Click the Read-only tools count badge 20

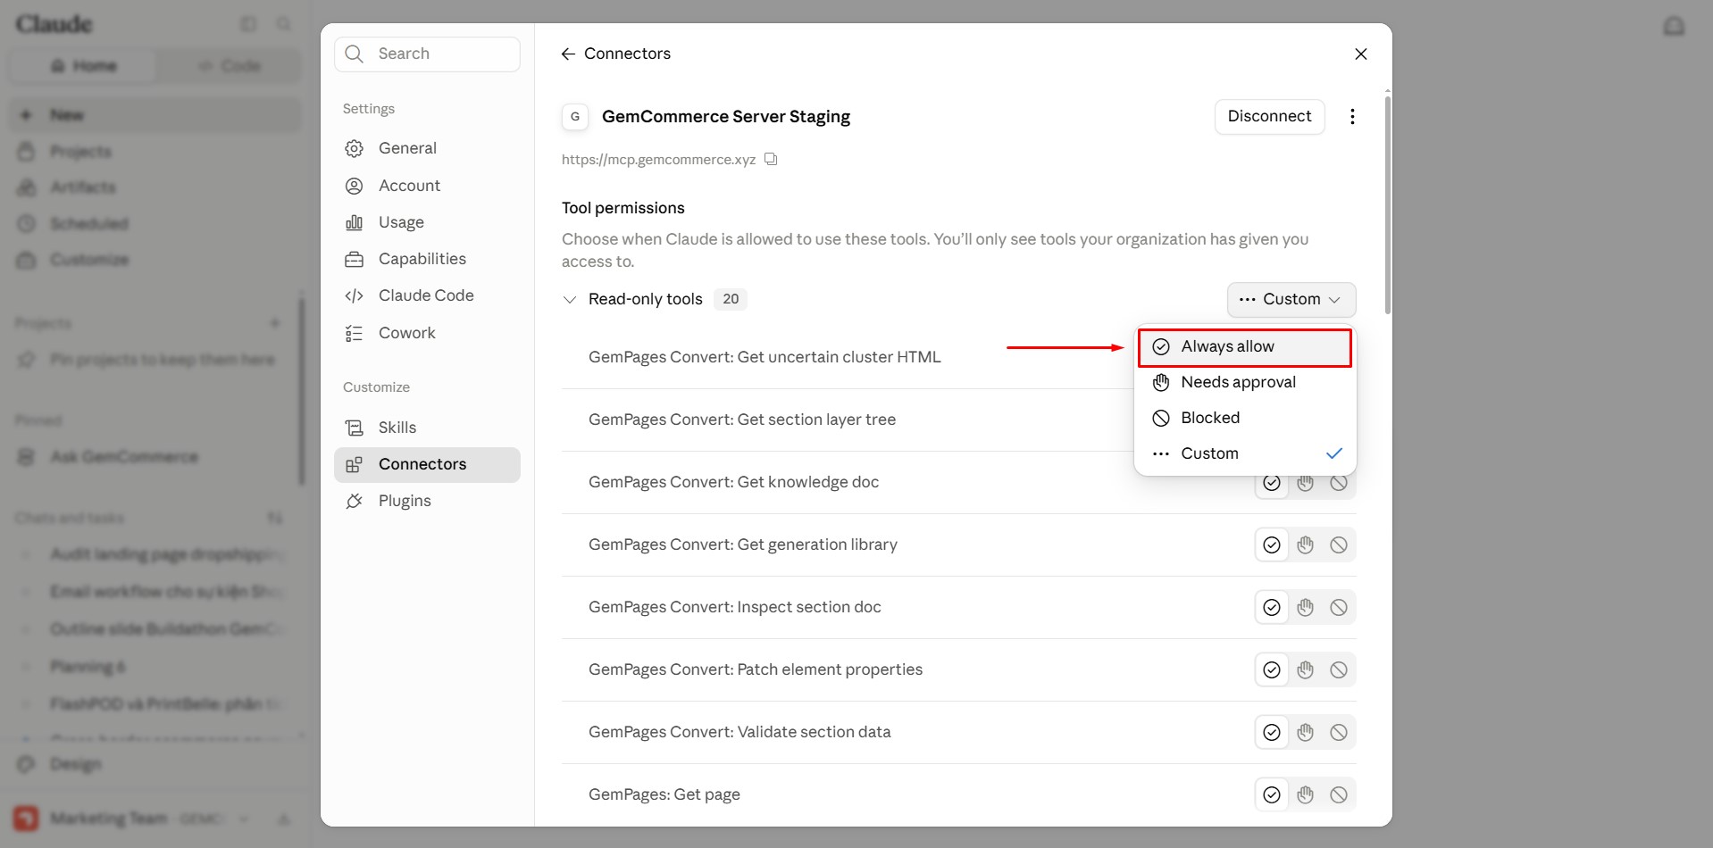[731, 300]
